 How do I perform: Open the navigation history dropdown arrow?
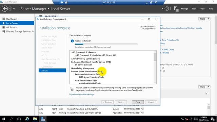14,9
